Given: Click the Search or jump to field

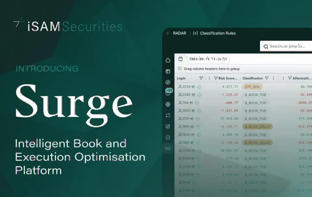Looking at the screenshot, I should pos(286,46).
